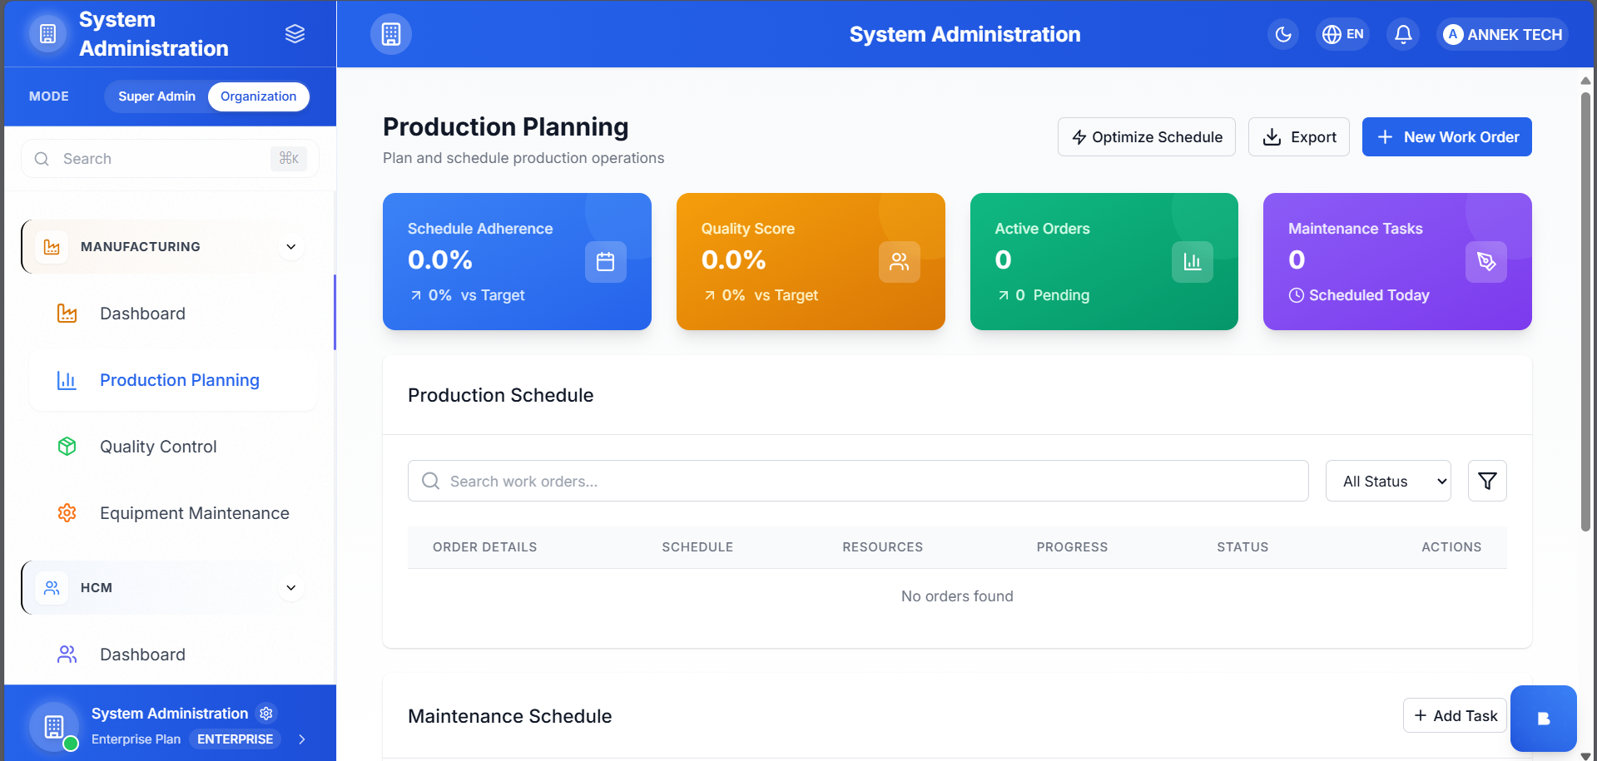Open Equipment Maintenance in the sidebar

point(173,513)
